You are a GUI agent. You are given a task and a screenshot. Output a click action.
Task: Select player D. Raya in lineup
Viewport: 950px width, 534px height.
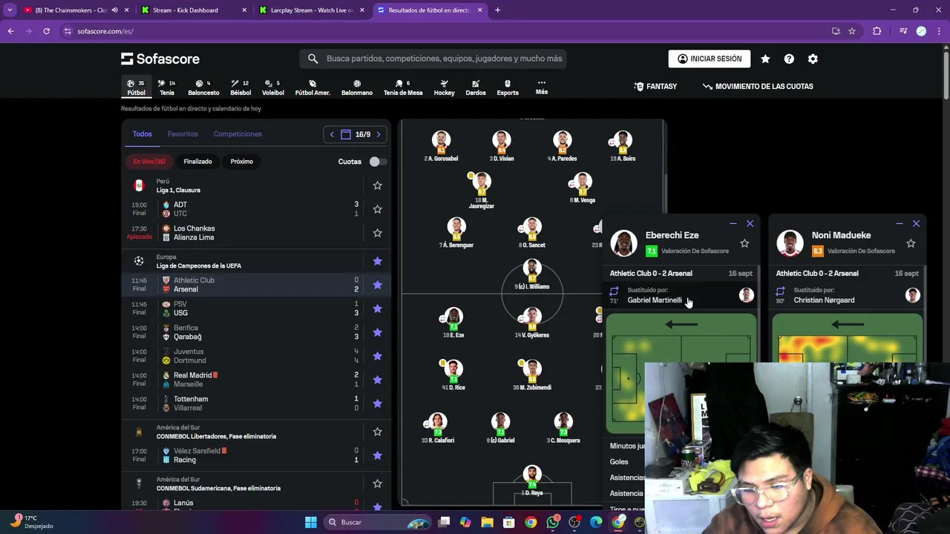pos(531,481)
